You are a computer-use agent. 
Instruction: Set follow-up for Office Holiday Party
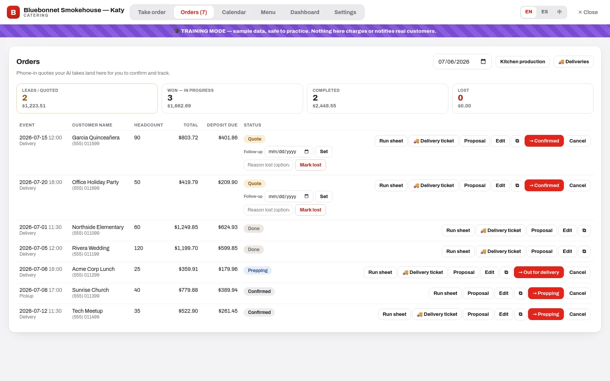(324, 197)
